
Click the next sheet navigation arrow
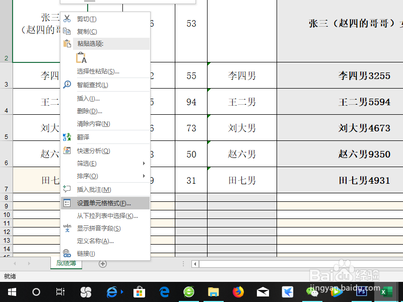coord(29,263)
